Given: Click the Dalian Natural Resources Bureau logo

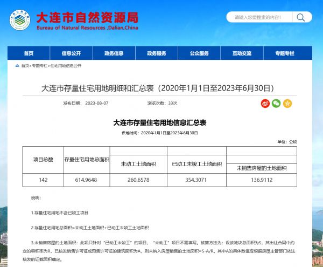Looking at the screenshot, I should (x=20, y=20).
